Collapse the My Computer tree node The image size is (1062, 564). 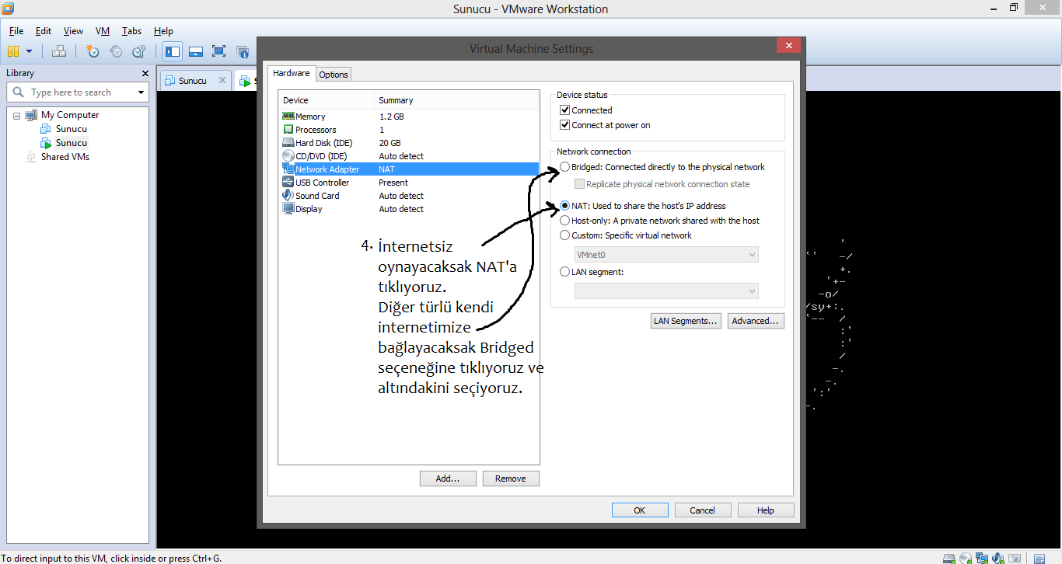click(16, 115)
